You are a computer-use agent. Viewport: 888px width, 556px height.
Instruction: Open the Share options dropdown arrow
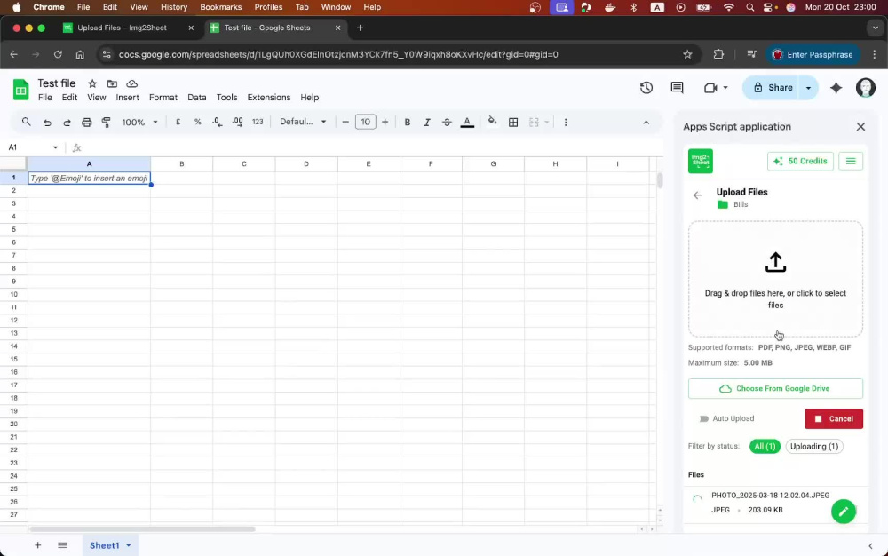pos(809,88)
